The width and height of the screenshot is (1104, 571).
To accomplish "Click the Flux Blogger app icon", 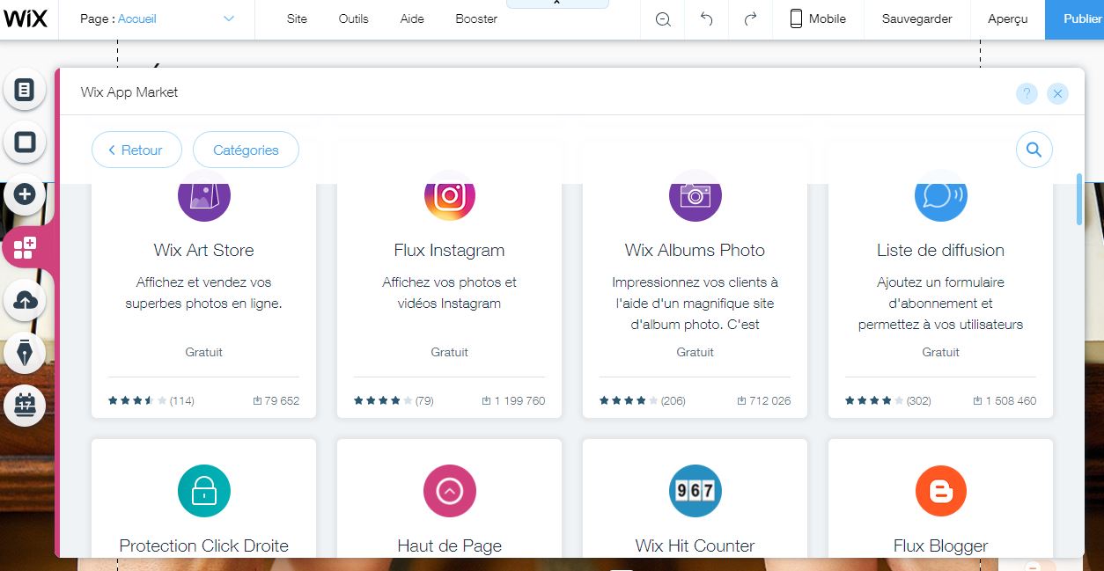I will (941, 491).
